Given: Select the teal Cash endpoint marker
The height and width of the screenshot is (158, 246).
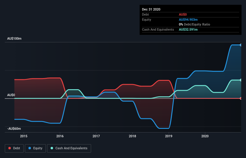Looking at the screenshot, I should click(241, 80).
